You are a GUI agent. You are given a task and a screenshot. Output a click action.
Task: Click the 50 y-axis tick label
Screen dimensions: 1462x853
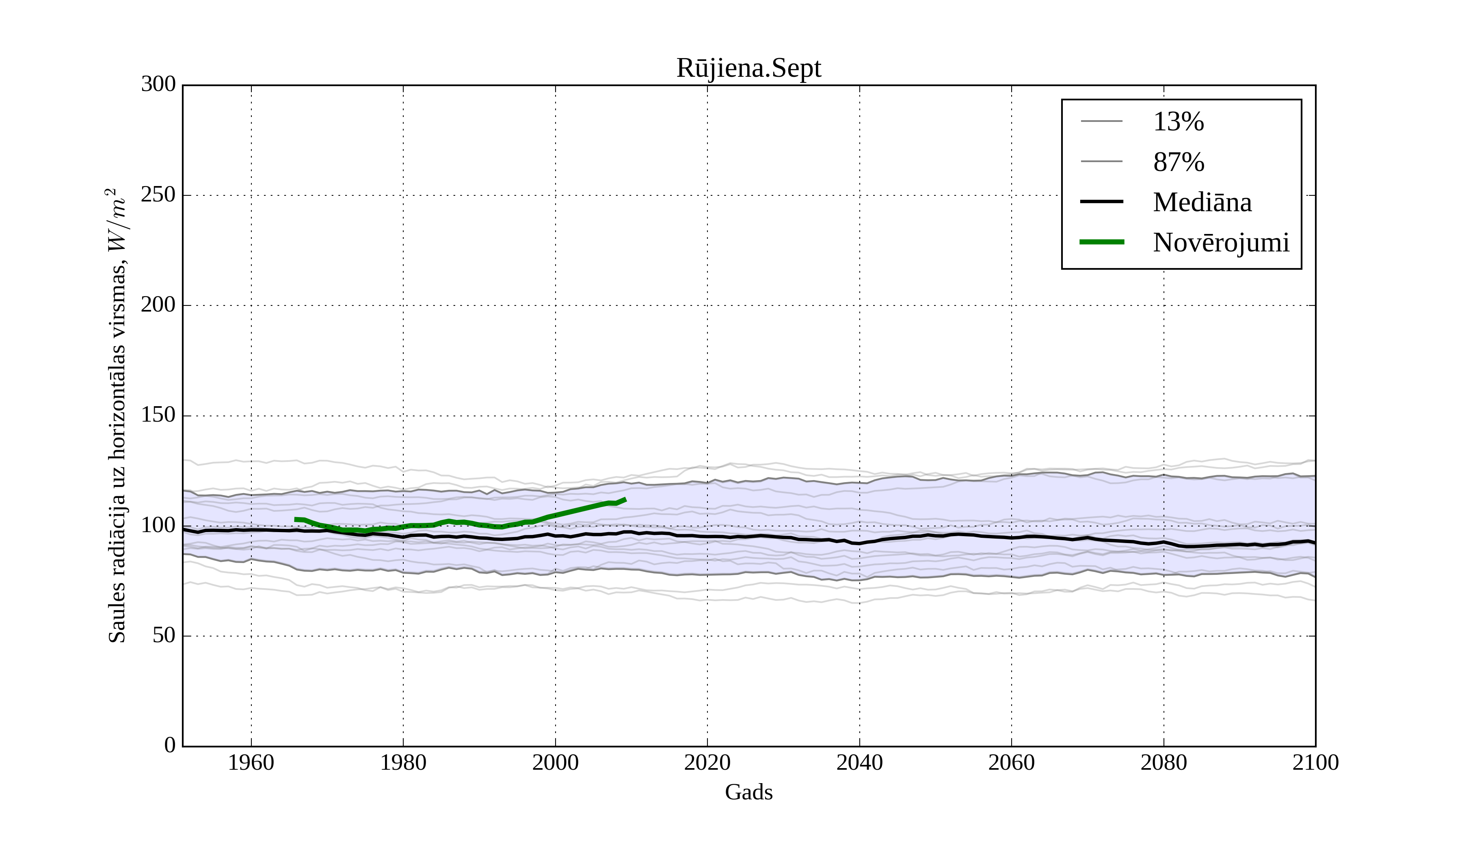(164, 635)
